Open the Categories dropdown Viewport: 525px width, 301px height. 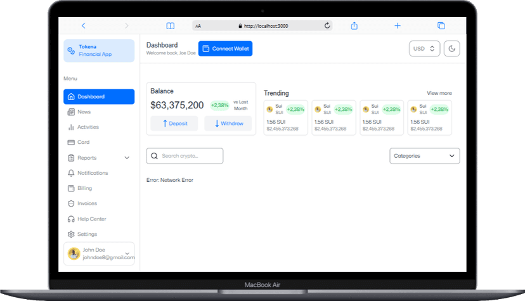click(425, 156)
